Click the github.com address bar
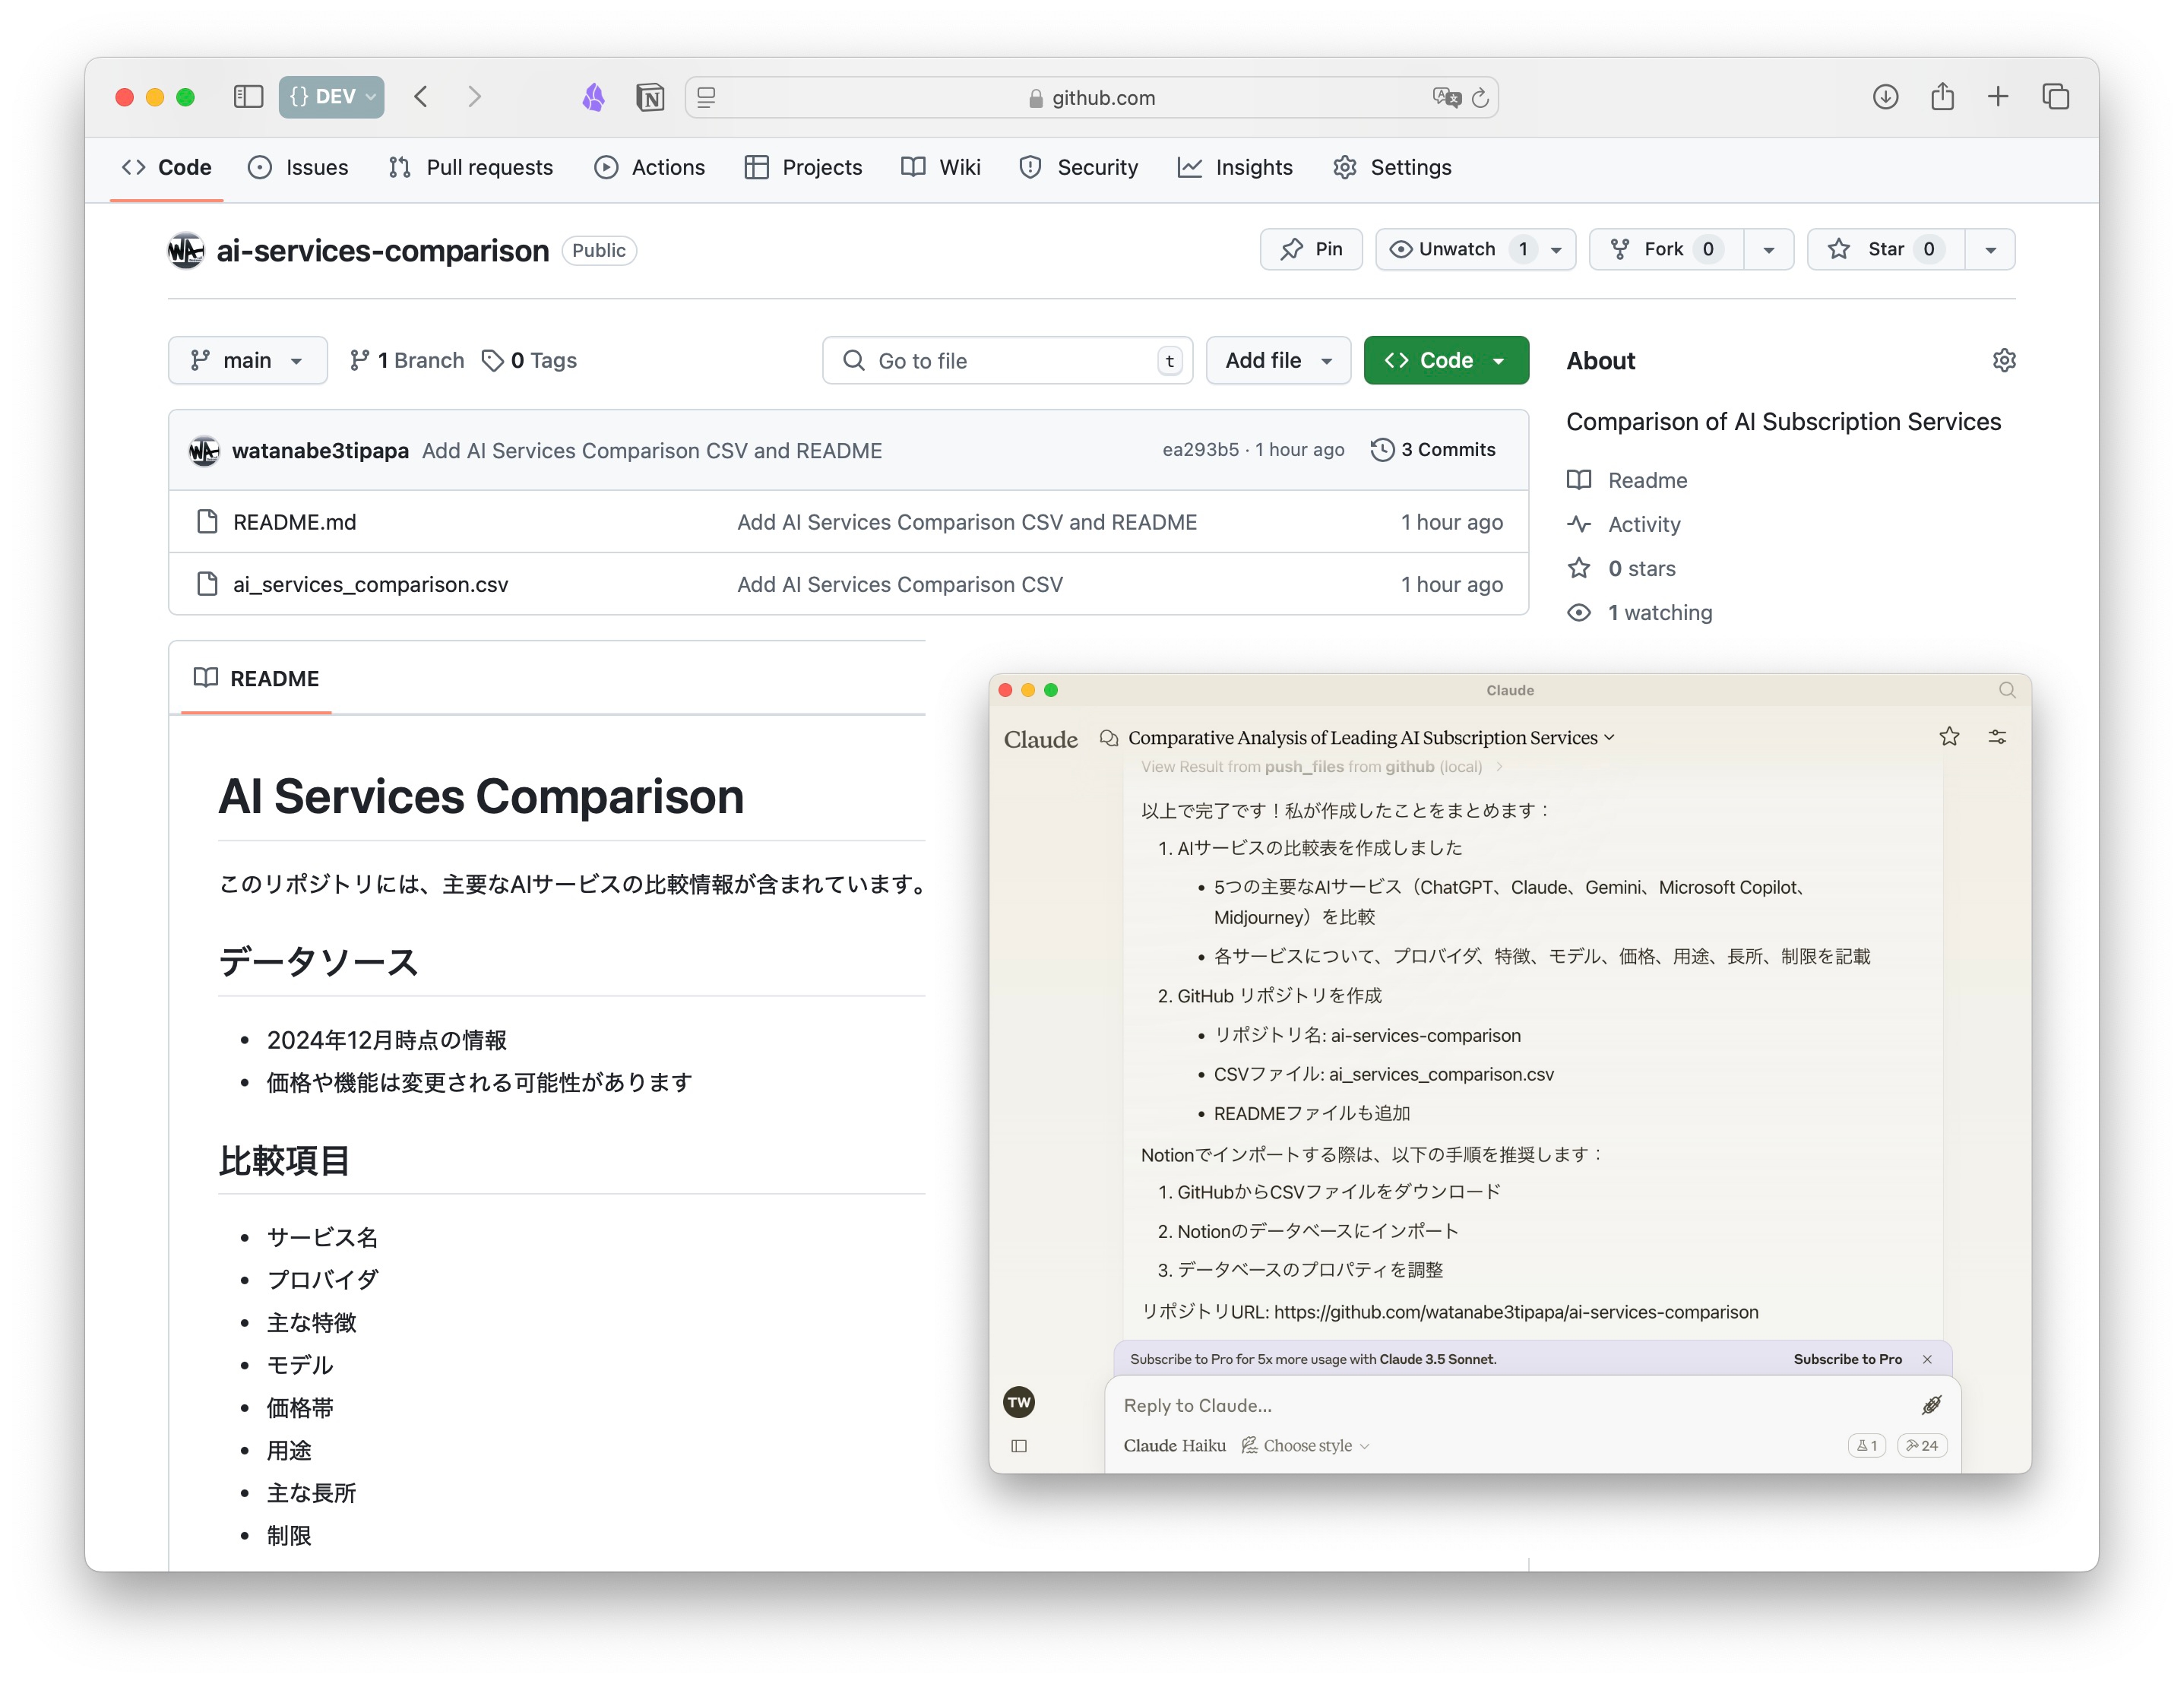The height and width of the screenshot is (1684, 2184). (1091, 97)
